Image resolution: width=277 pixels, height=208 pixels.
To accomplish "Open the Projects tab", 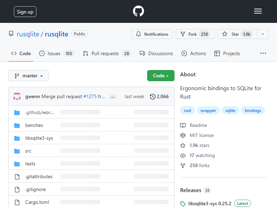I will point(227,53).
